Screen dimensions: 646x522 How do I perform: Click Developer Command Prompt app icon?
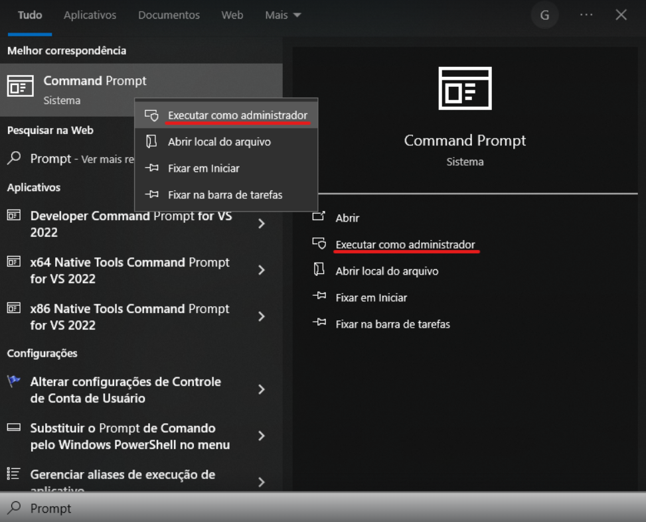pyautogui.click(x=13, y=216)
